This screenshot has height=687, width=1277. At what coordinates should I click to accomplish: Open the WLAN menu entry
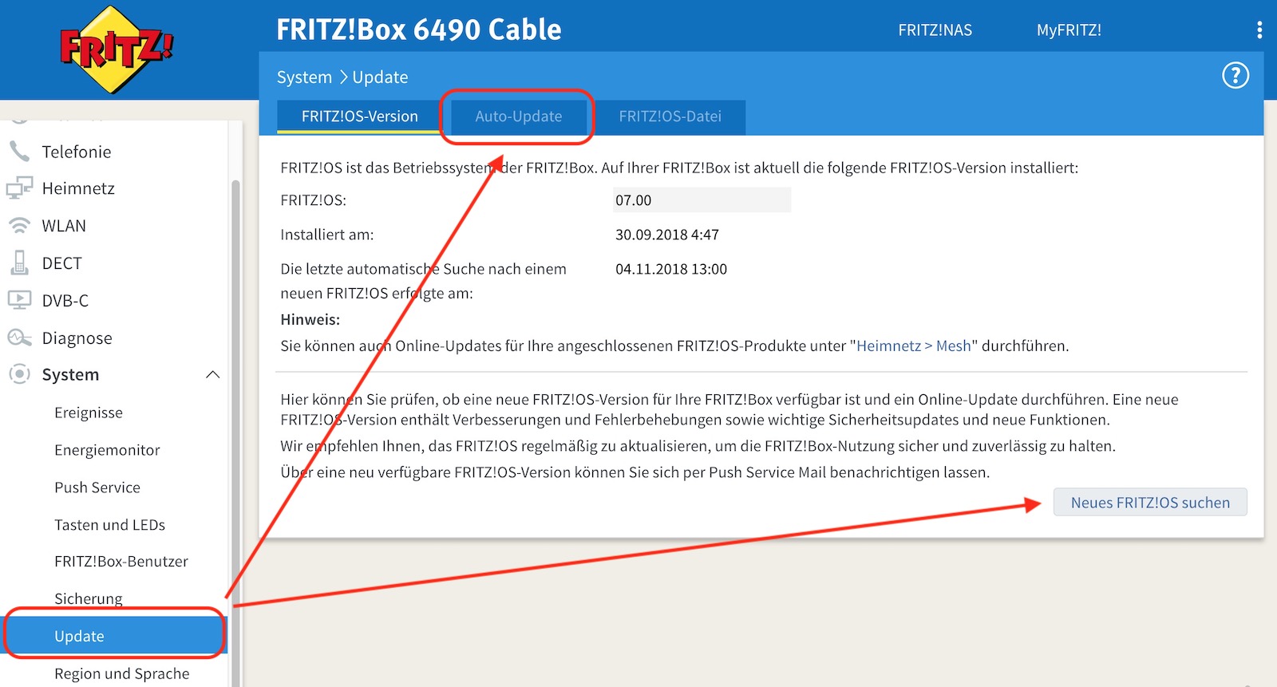point(64,226)
